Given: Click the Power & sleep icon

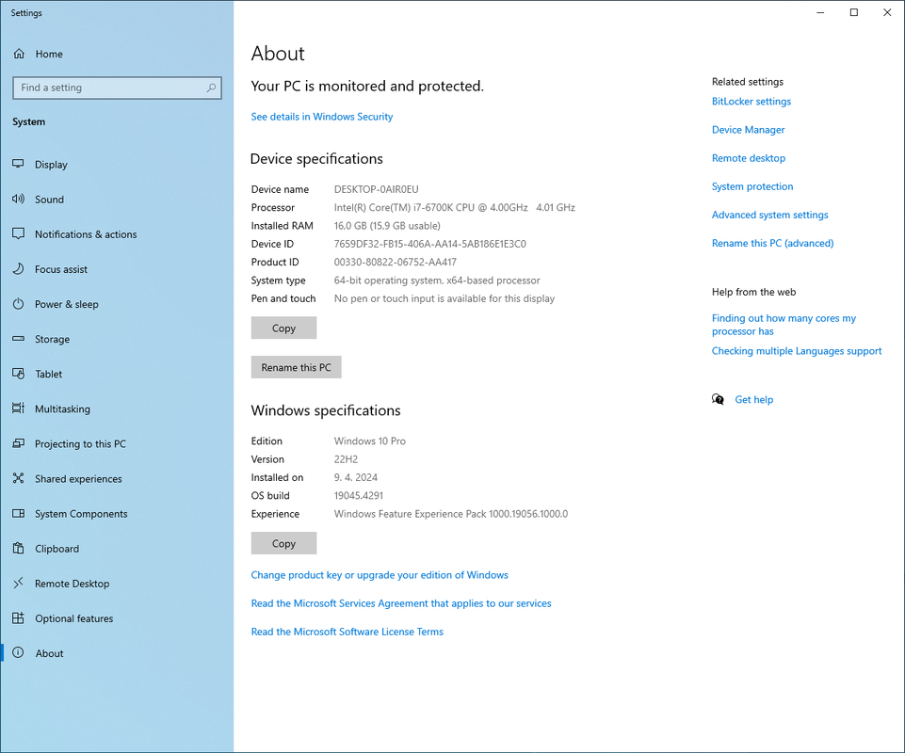Looking at the screenshot, I should click(19, 303).
